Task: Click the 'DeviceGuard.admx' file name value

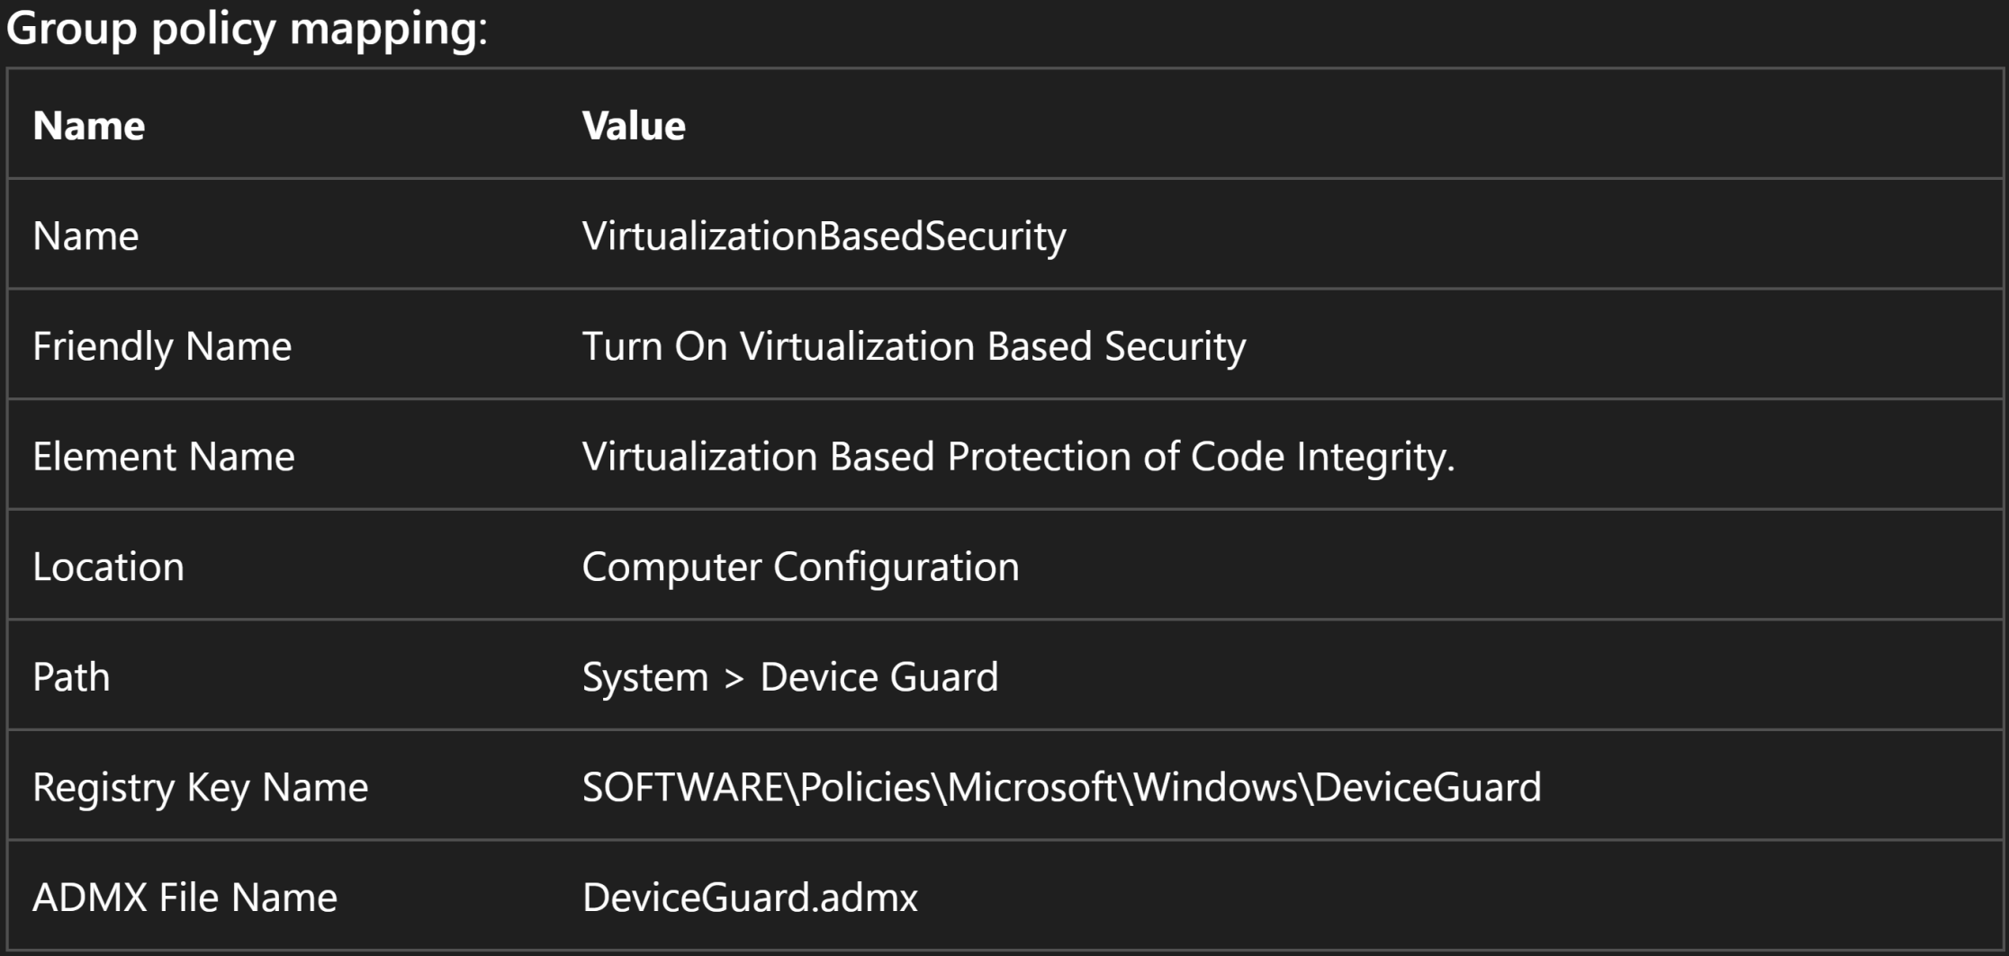Action: point(750,898)
